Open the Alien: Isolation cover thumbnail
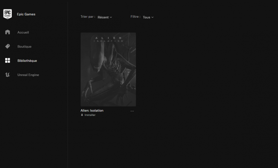 [x=108, y=69]
